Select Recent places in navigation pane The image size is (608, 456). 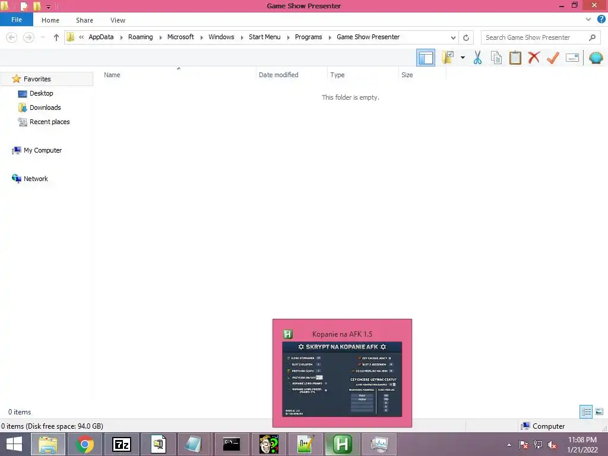click(50, 122)
